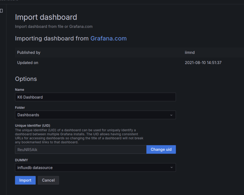The height and width of the screenshot is (195, 244).
Task: Click the DUMMY datasource label
Action: coord(21,160)
